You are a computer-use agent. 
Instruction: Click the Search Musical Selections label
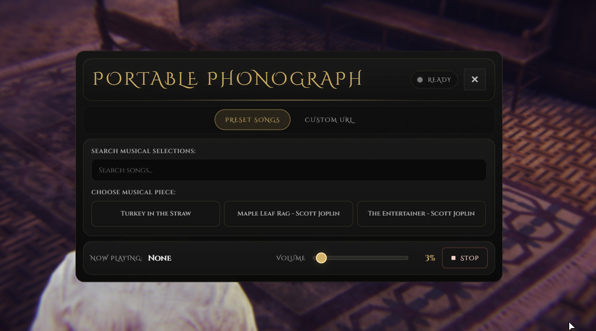[144, 151]
